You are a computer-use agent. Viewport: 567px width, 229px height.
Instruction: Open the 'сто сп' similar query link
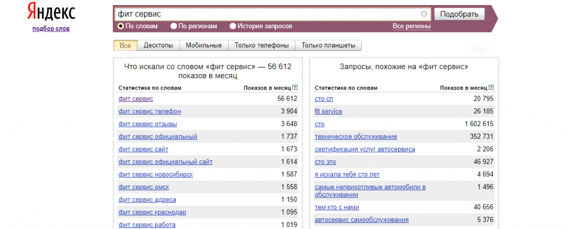point(324,98)
